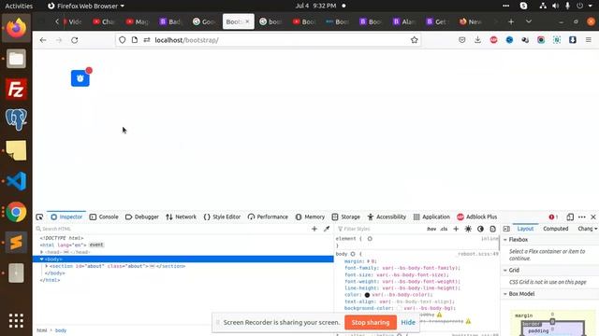
Task: Open the Firefox Web Browser app menu
Action: point(86,6)
